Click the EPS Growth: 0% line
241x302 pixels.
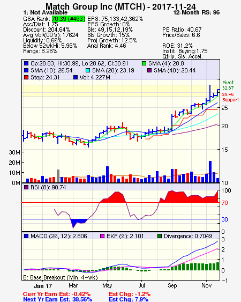coord(109,24)
